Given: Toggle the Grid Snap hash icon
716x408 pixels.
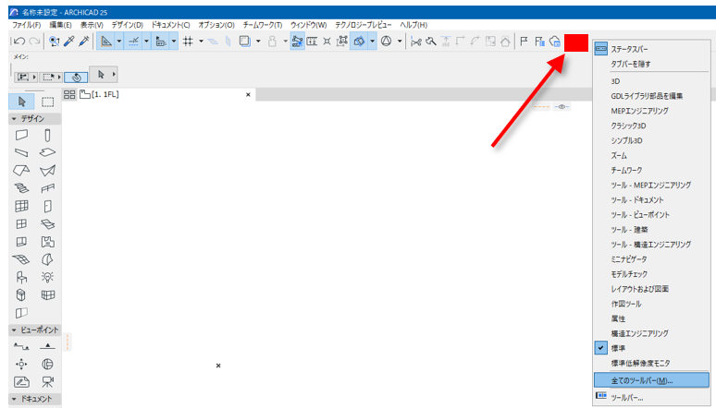Looking at the screenshot, I should (x=188, y=42).
